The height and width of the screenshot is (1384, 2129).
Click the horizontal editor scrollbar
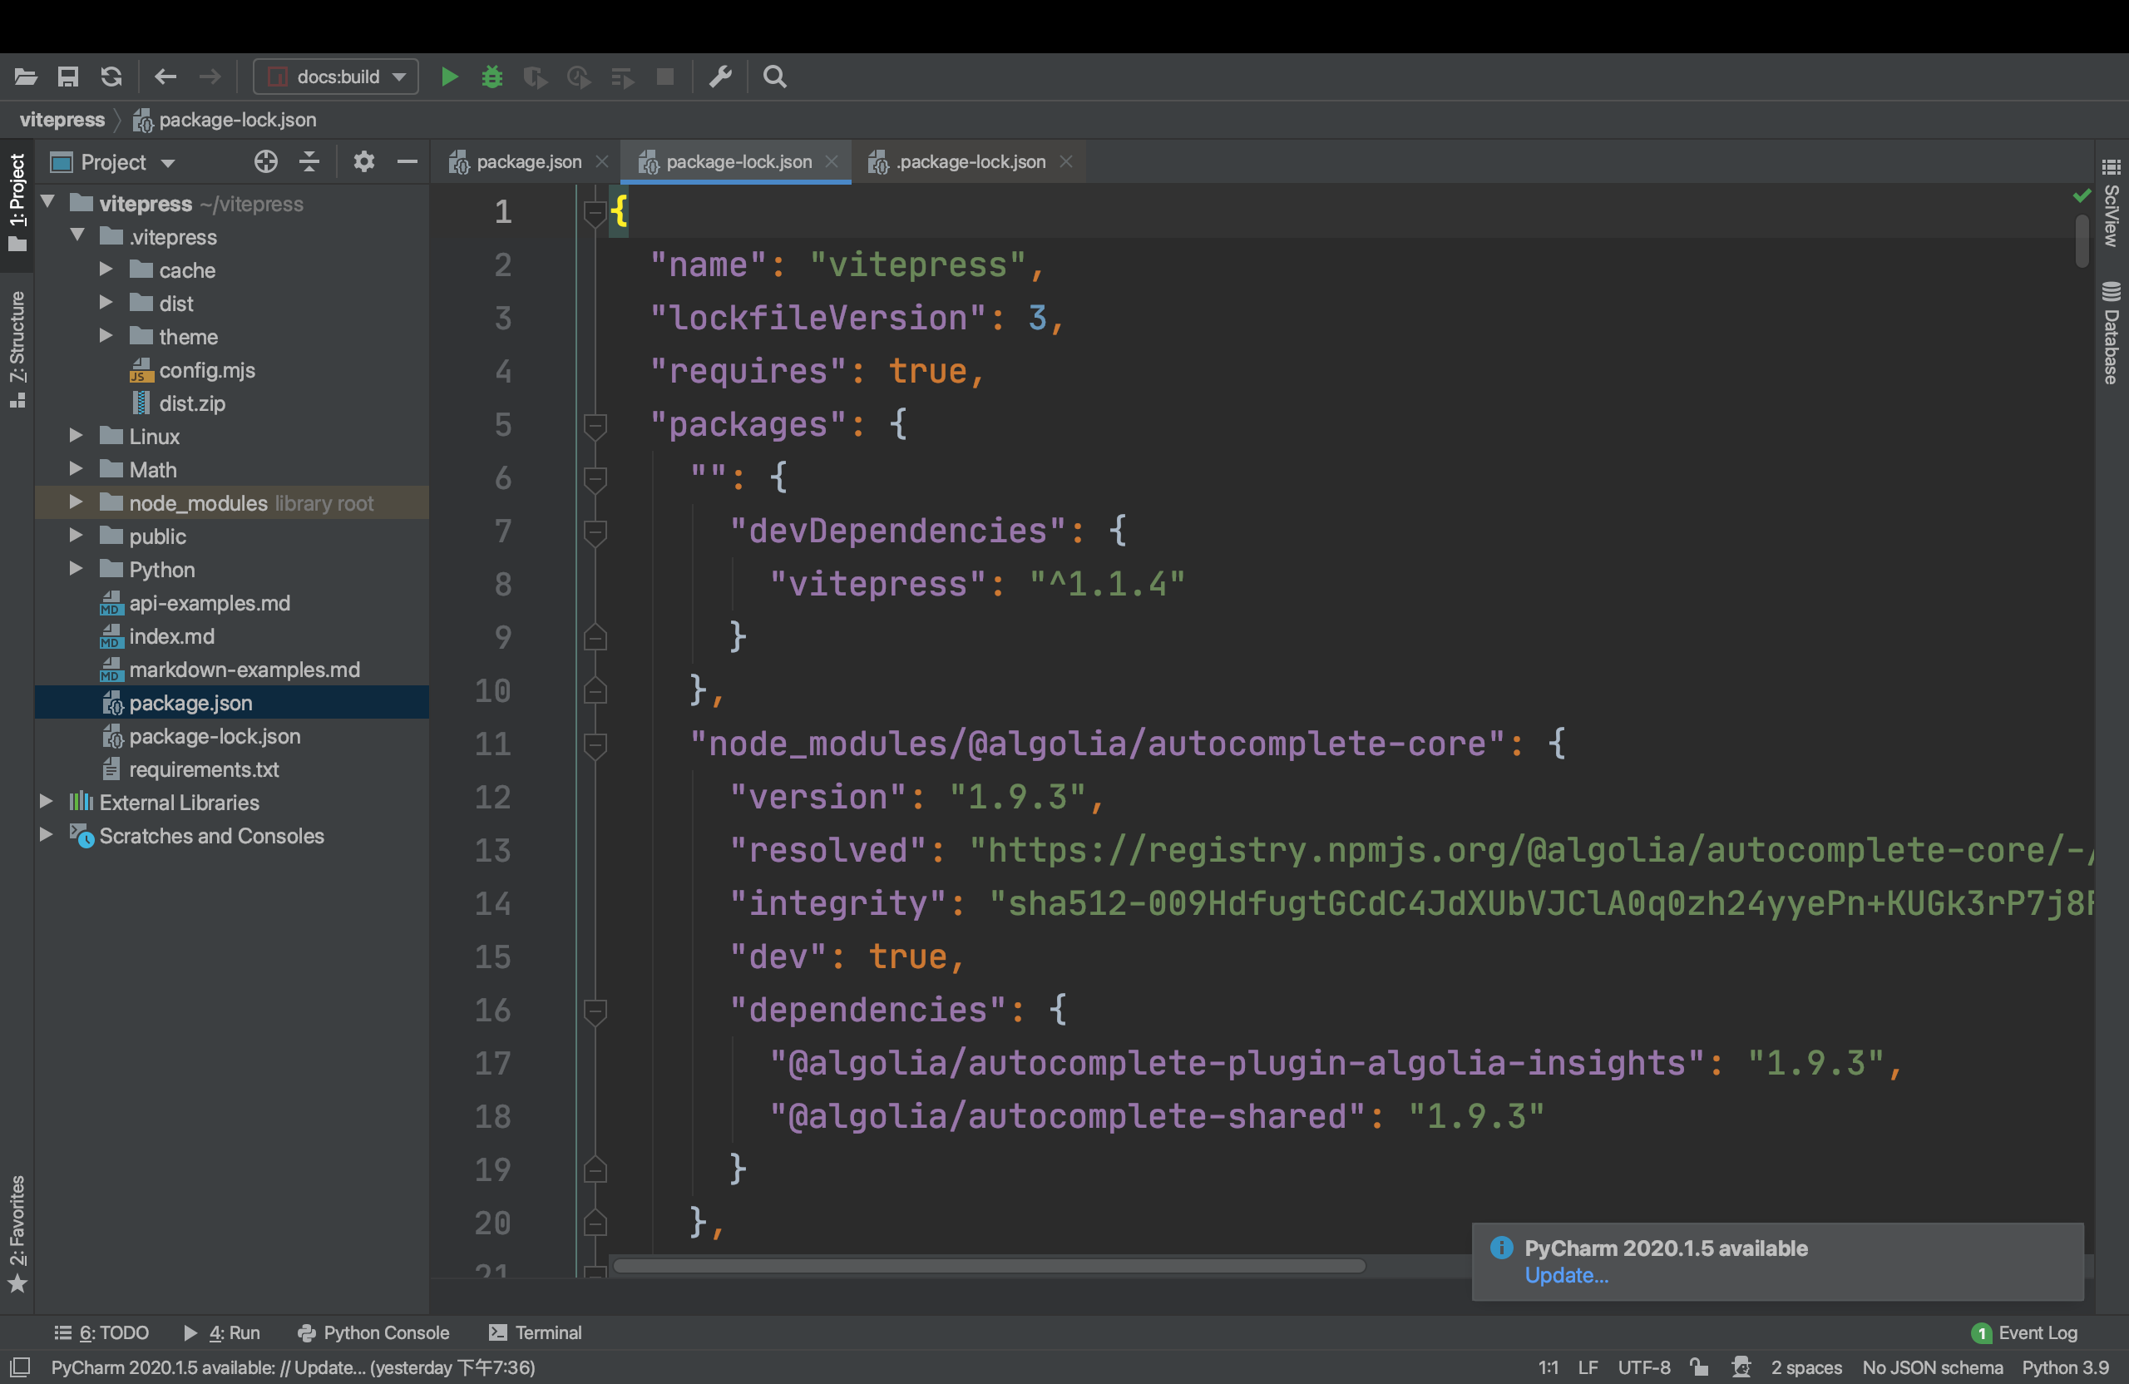click(x=990, y=1265)
